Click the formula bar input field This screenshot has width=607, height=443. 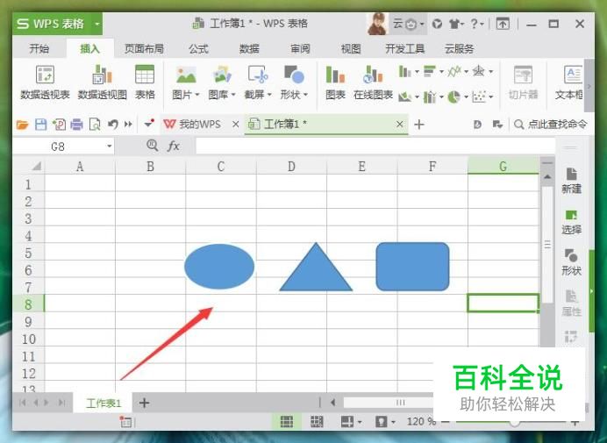click(375, 146)
